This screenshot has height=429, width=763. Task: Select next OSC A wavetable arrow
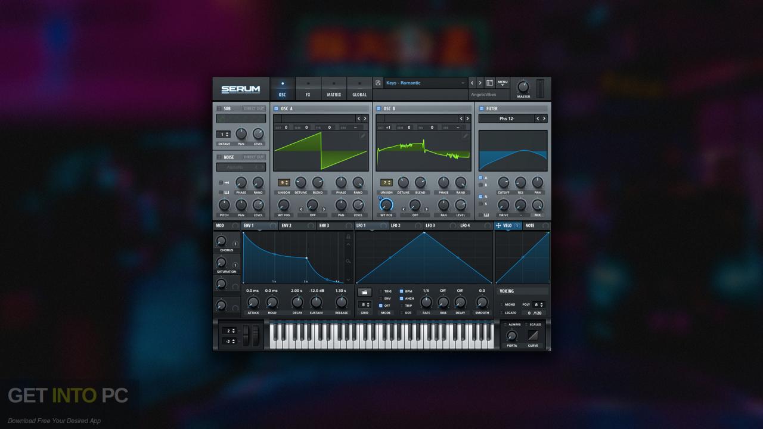coord(365,119)
